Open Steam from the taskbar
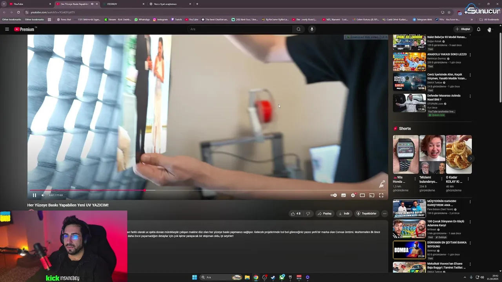Image resolution: width=502 pixels, height=282 pixels. pyautogui.click(x=273, y=277)
